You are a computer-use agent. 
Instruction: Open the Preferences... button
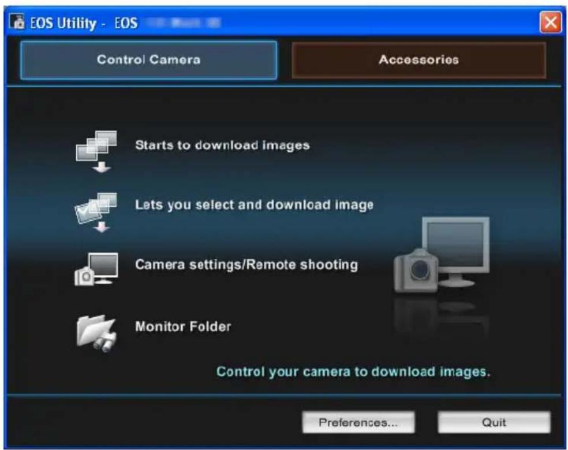(x=358, y=422)
